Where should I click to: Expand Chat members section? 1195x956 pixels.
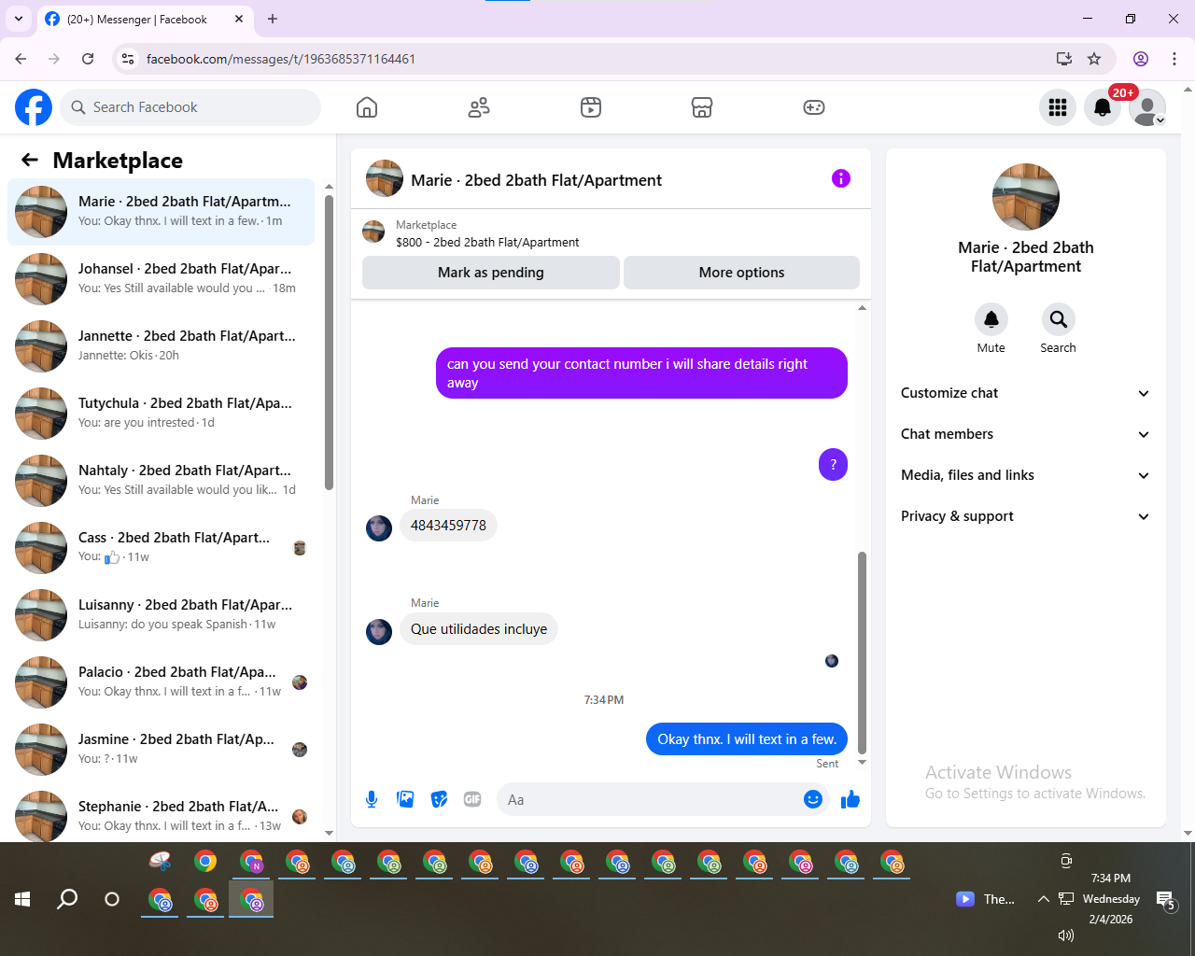click(1025, 434)
